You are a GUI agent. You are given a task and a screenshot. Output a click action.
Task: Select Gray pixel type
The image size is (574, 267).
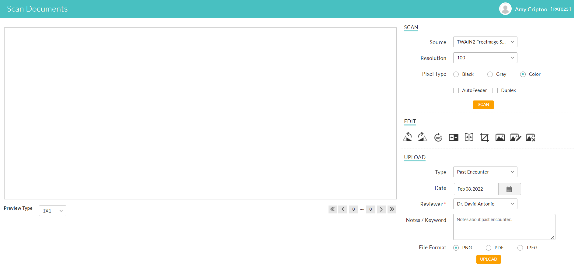pos(490,74)
